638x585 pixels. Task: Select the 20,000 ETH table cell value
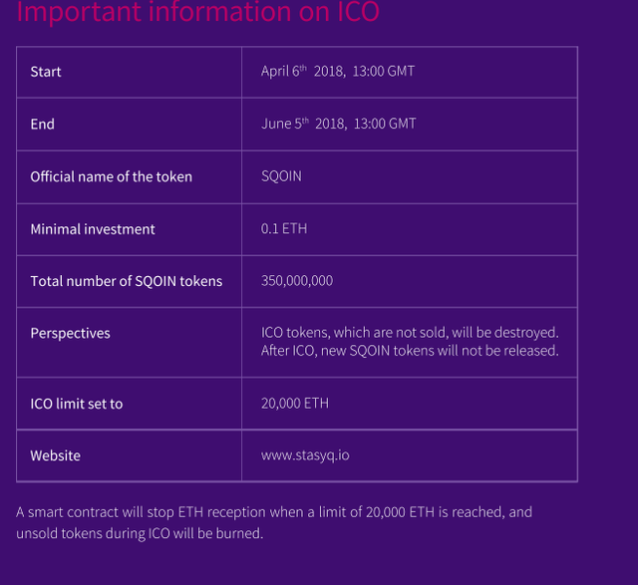[295, 404]
